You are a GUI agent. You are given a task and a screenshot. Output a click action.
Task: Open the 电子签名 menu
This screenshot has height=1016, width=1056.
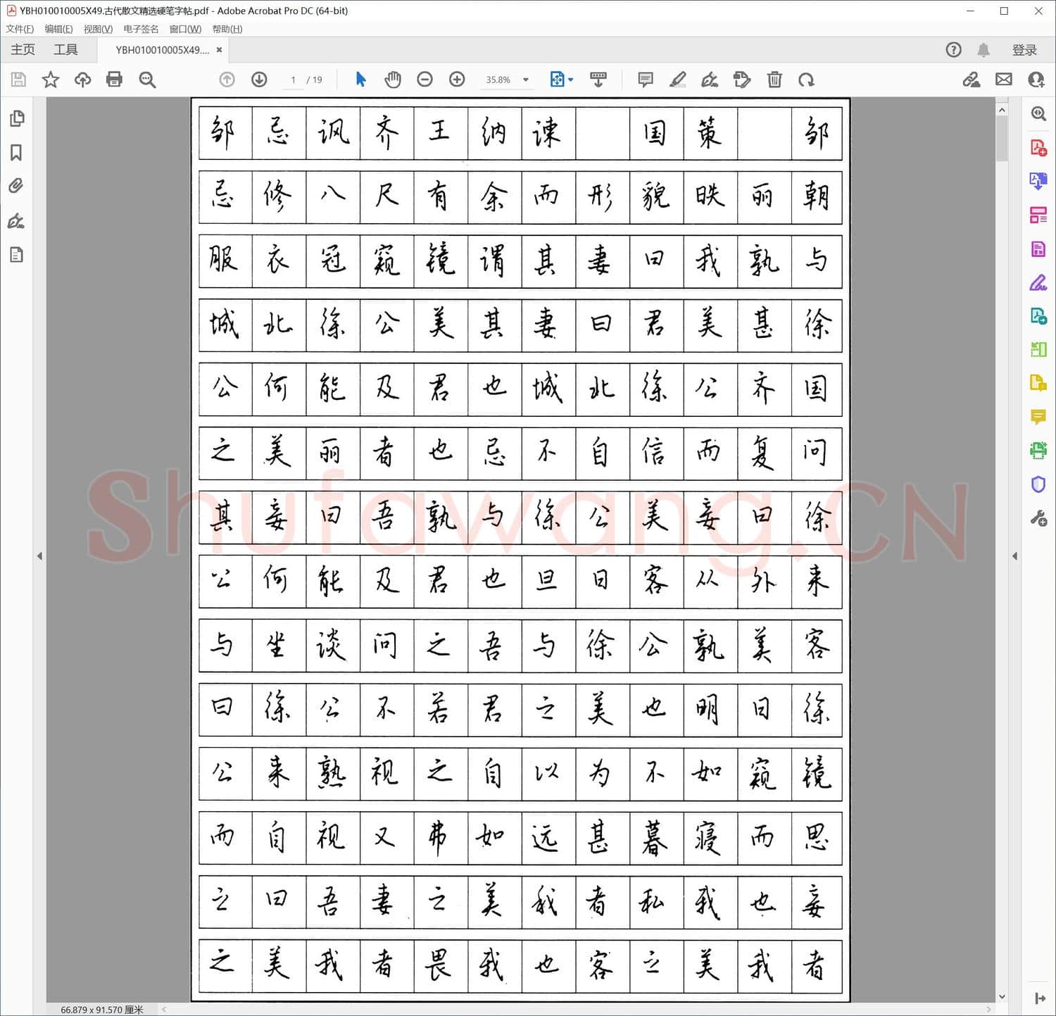point(141,29)
